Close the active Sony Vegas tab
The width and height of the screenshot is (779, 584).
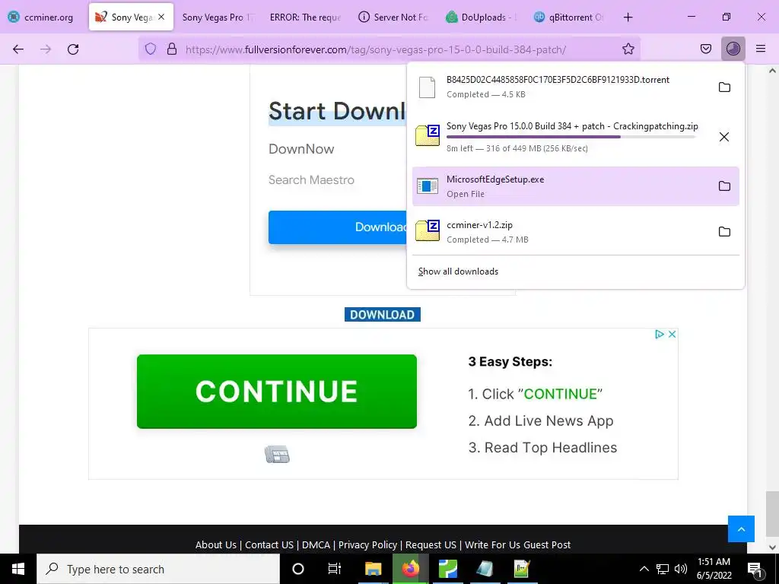(161, 17)
